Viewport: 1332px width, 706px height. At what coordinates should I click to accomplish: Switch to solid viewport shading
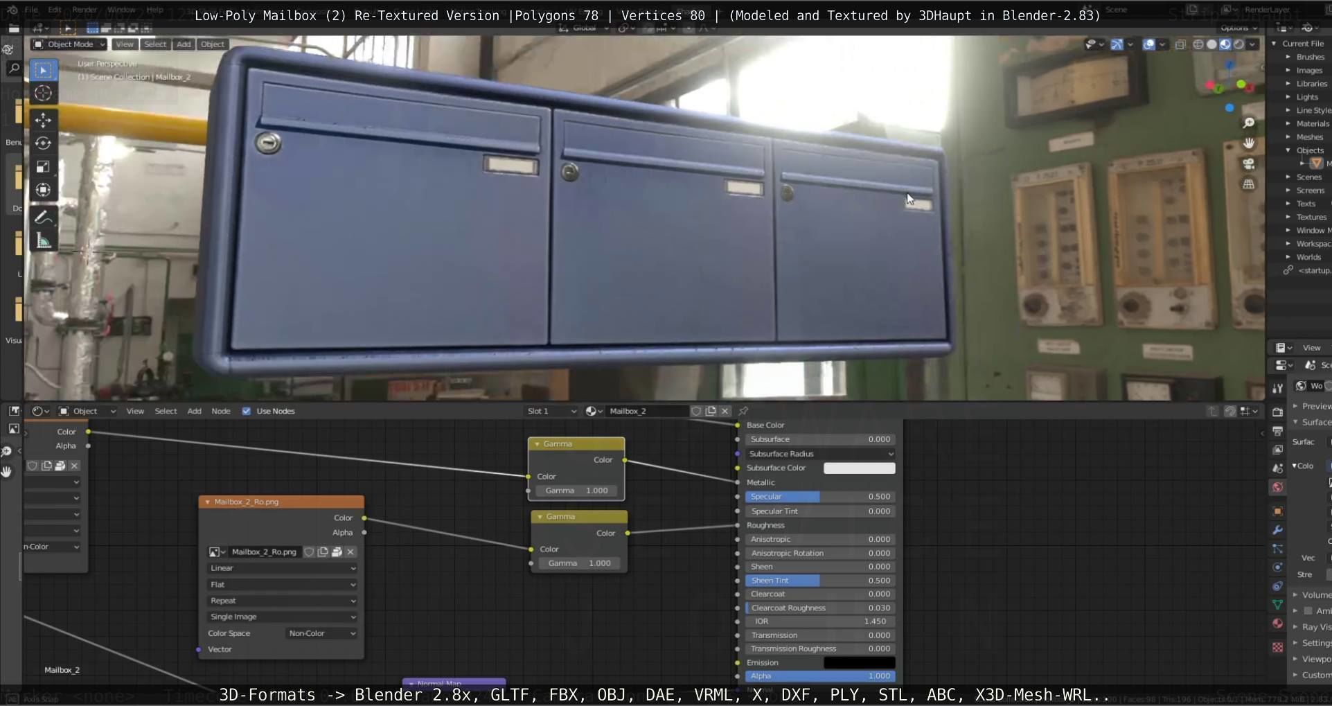tap(1211, 44)
